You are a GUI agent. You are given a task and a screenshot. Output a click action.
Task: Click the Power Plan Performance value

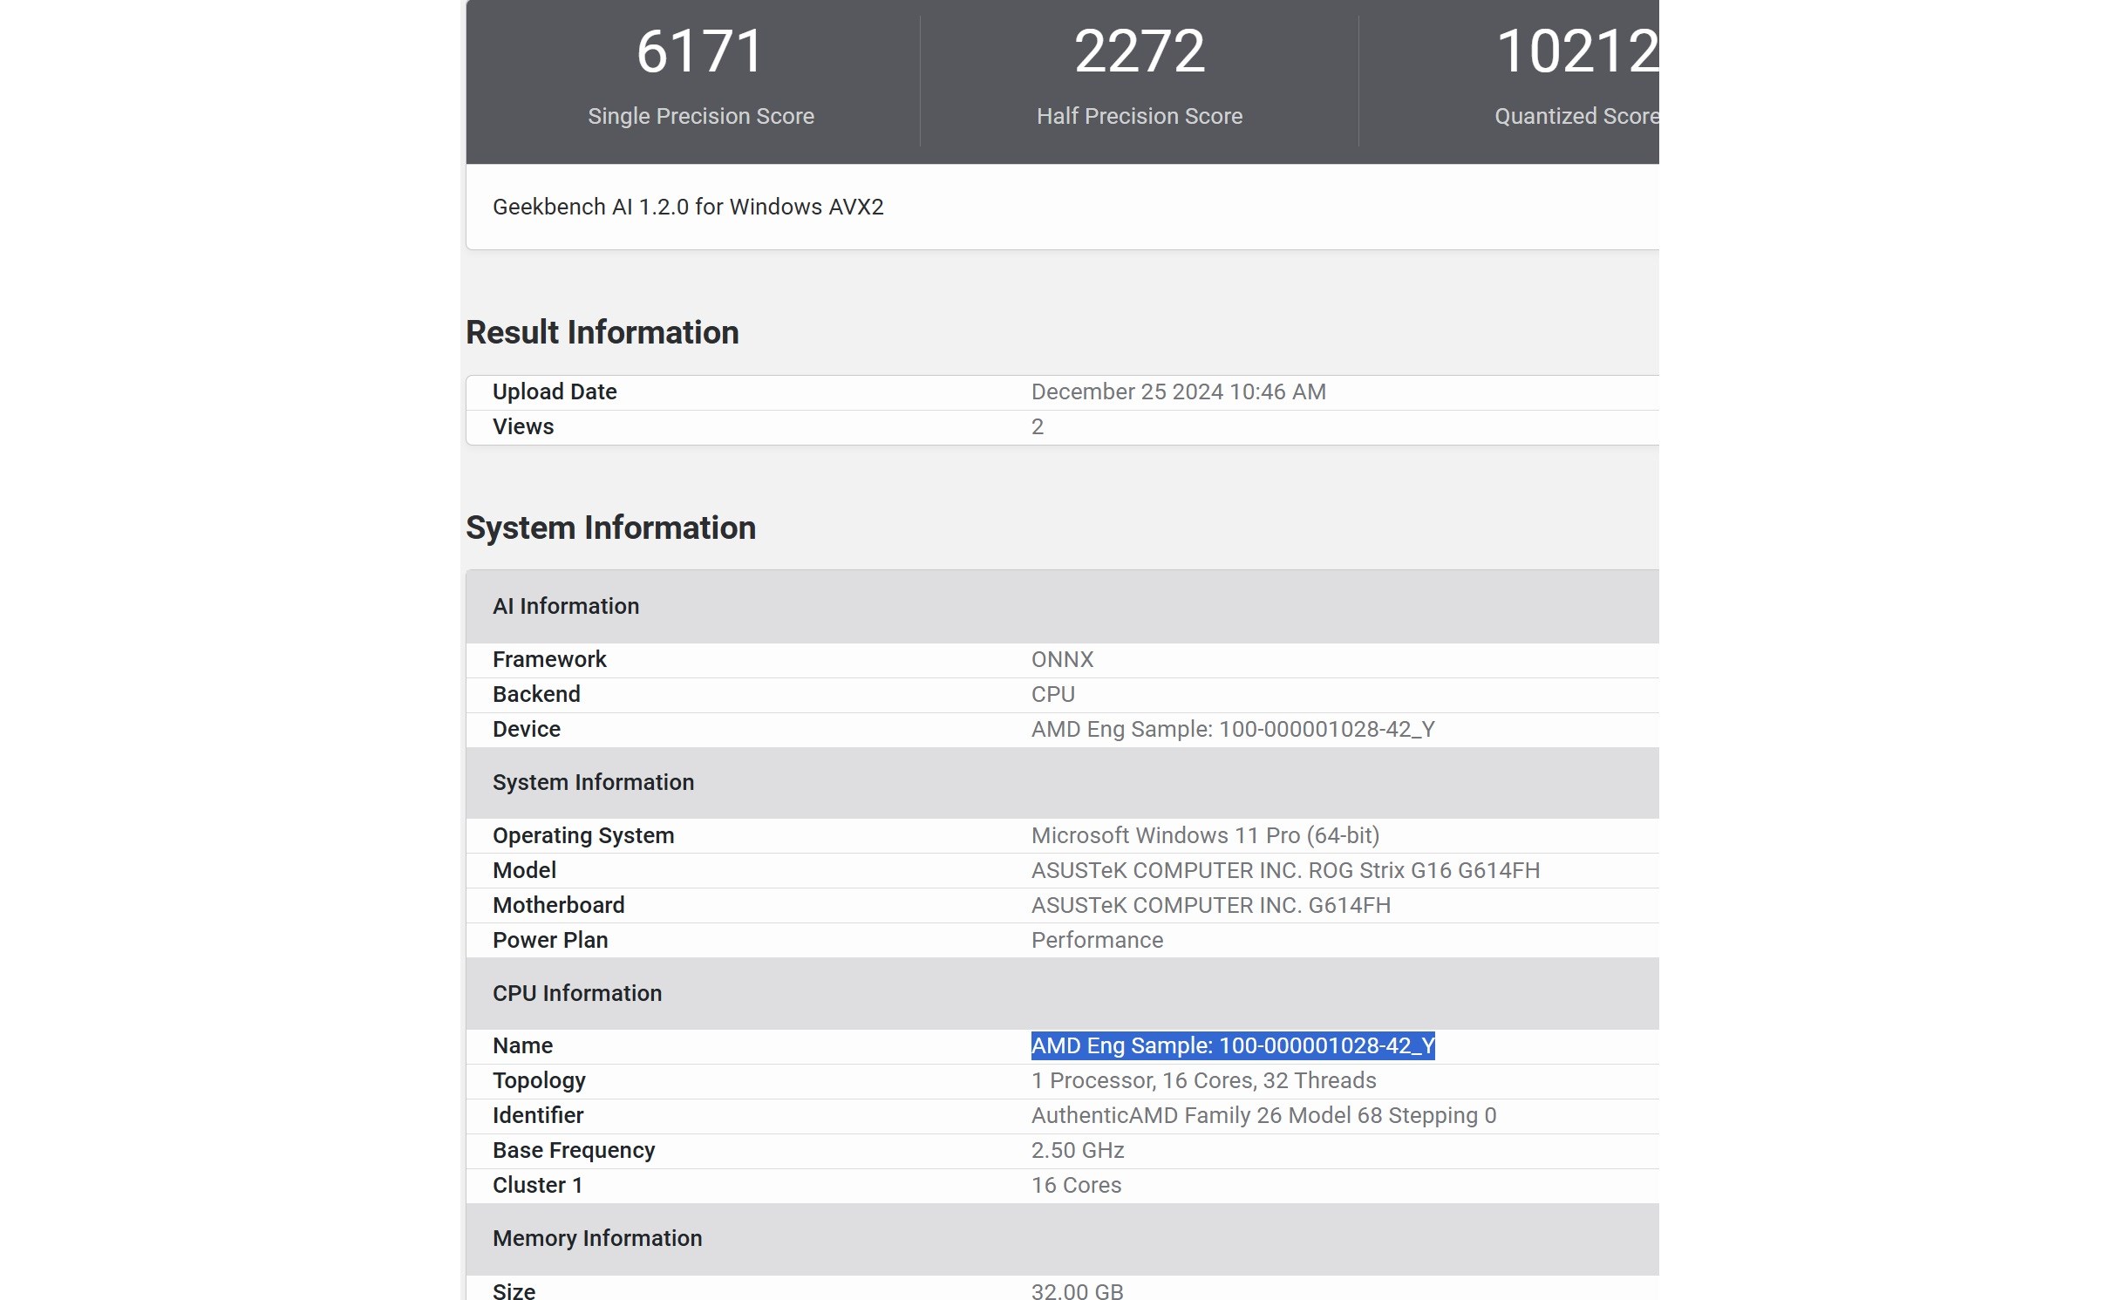point(1096,941)
